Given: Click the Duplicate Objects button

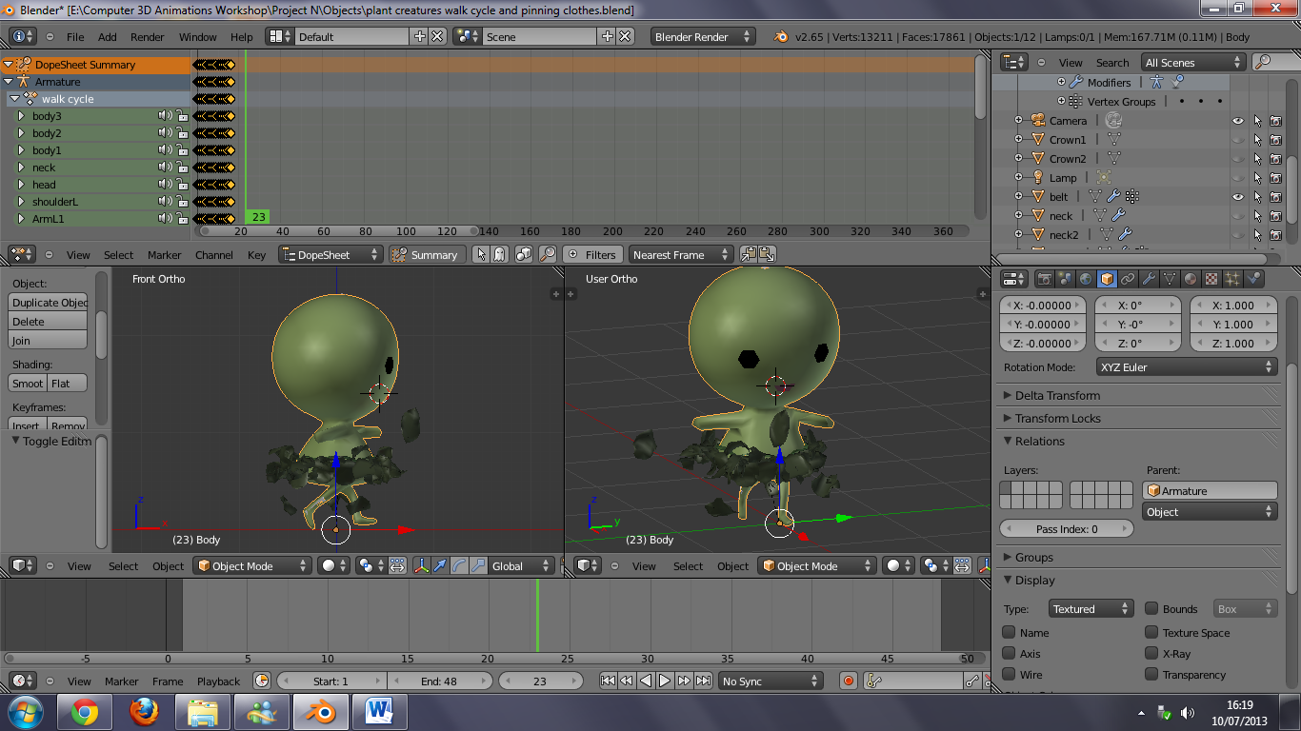Looking at the screenshot, I should (x=49, y=303).
